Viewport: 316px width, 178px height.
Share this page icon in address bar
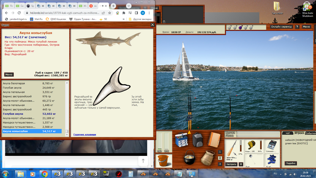pos(103,13)
